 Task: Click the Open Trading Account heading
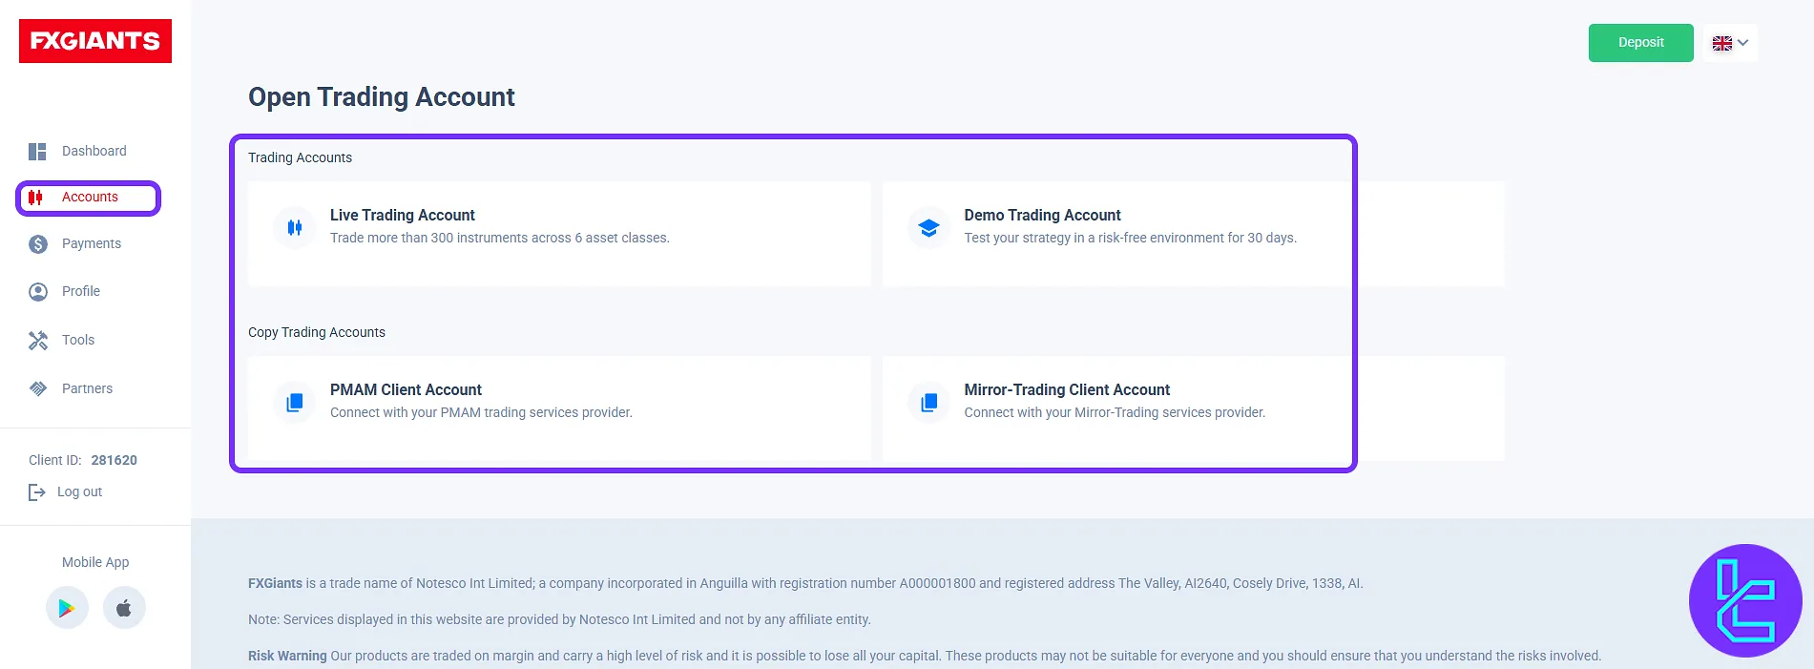pyautogui.click(x=382, y=97)
